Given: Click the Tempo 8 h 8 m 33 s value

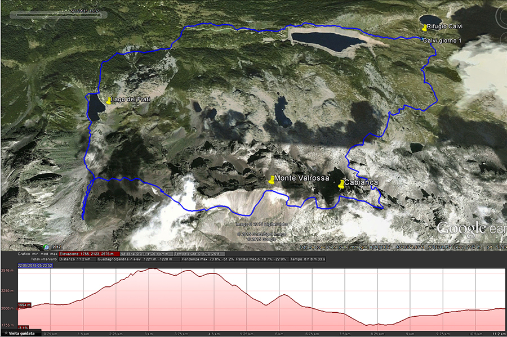Looking at the screenshot, I should (x=308, y=259).
